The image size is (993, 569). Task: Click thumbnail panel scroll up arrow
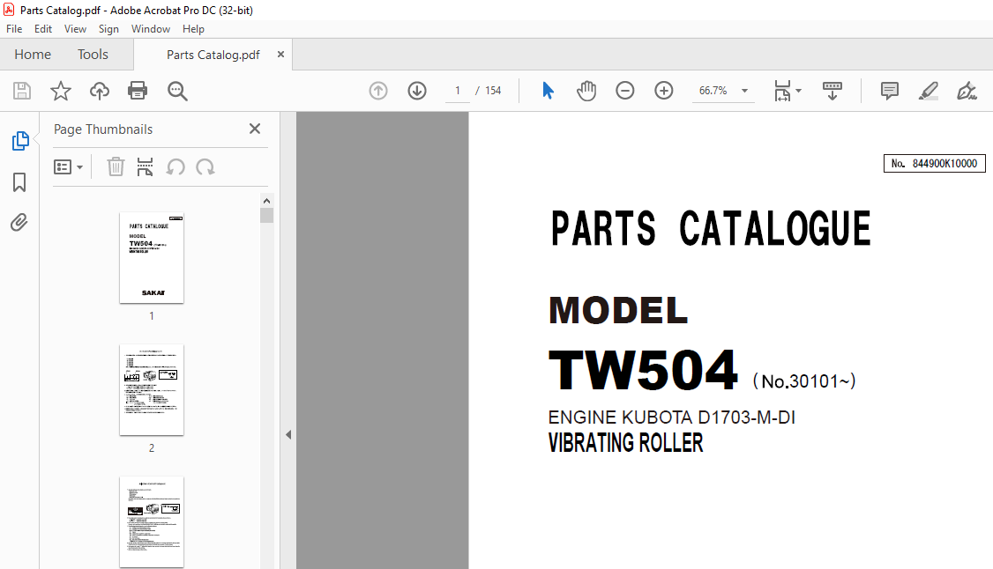click(x=266, y=201)
